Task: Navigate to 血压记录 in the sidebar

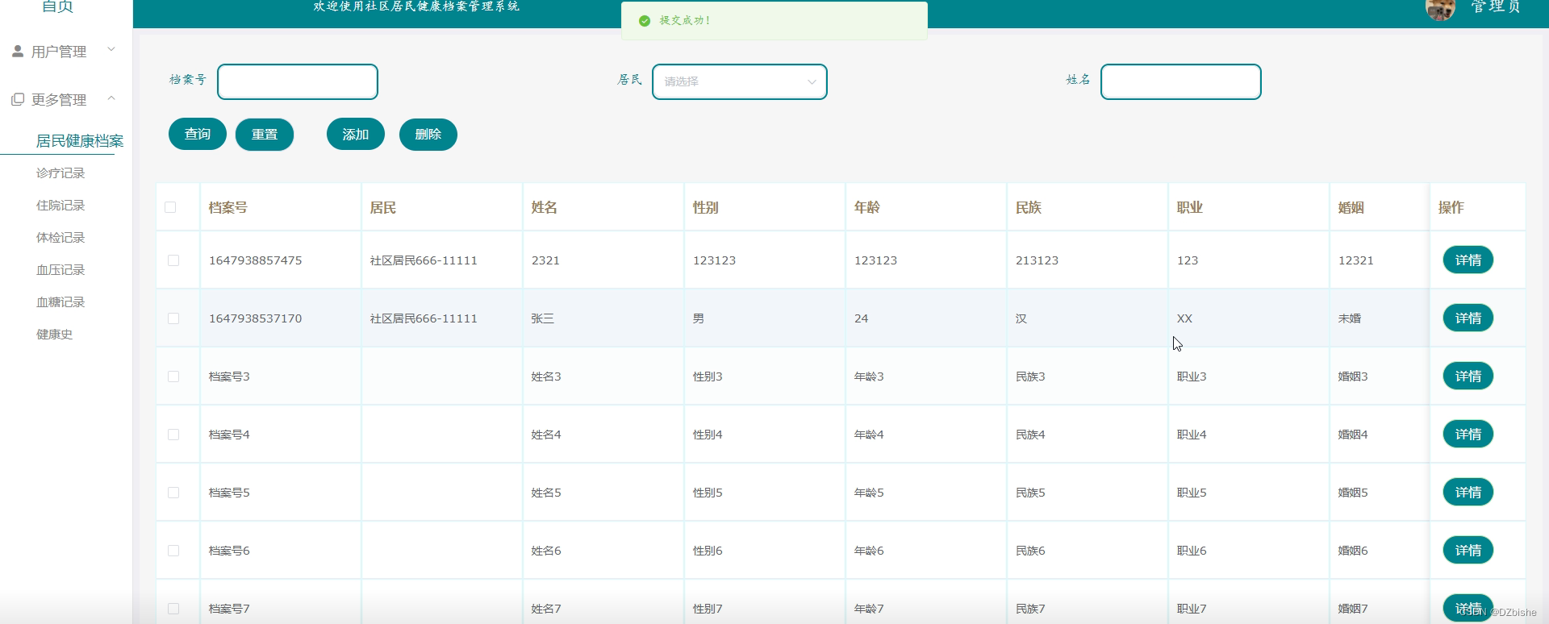Action: click(x=61, y=270)
